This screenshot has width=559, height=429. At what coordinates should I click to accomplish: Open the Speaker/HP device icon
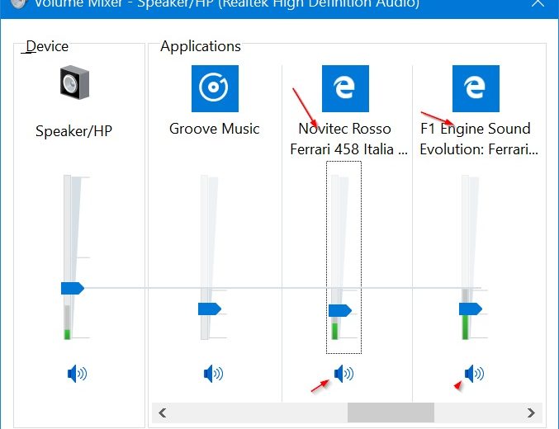[74, 82]
